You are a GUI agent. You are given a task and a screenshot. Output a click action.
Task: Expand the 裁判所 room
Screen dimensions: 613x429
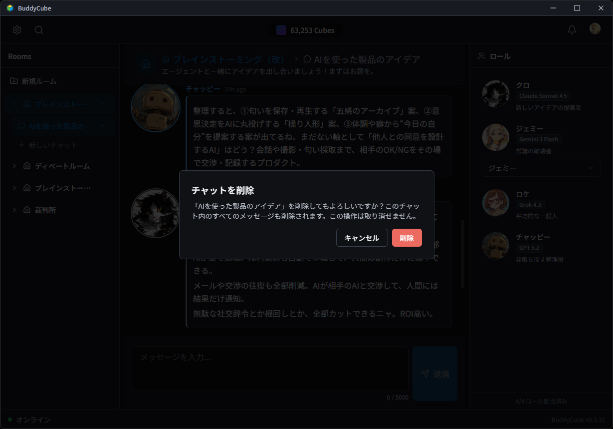[x=14, y=210]
